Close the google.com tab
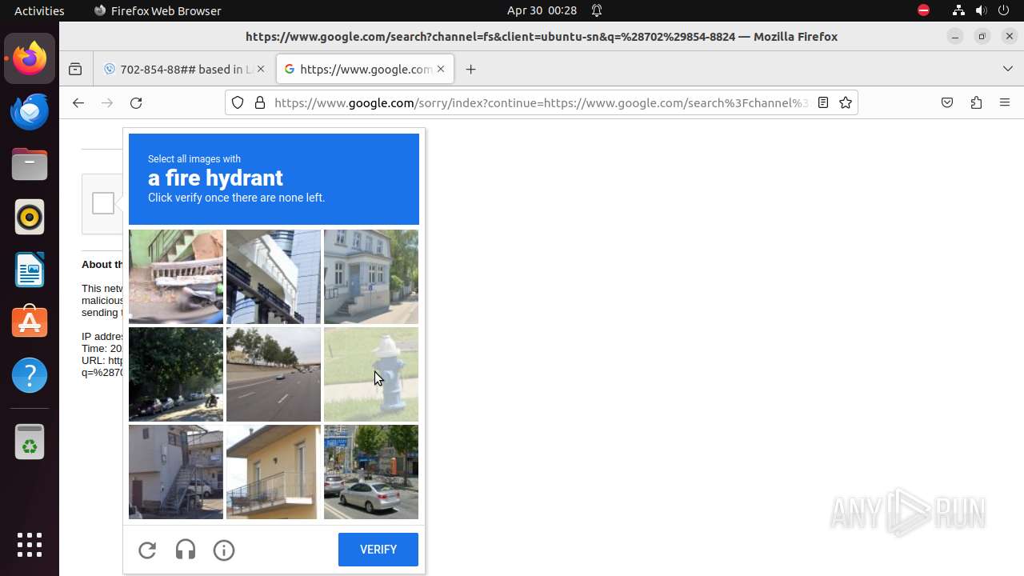 441,69
